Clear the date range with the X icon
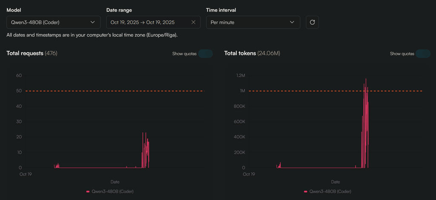This screenshot has width=436, height=200. pos(193,22)
